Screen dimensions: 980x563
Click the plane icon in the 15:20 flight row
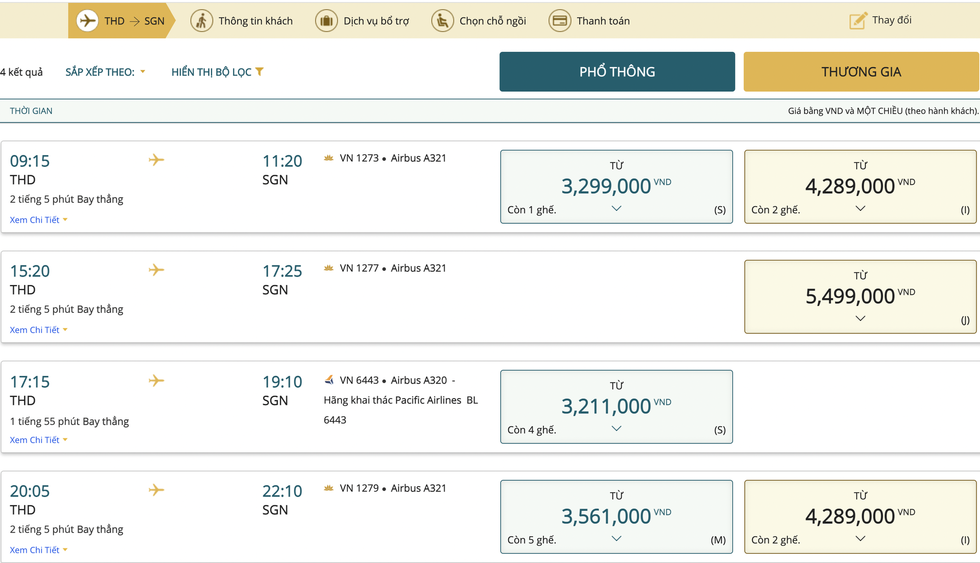point(156,270)
